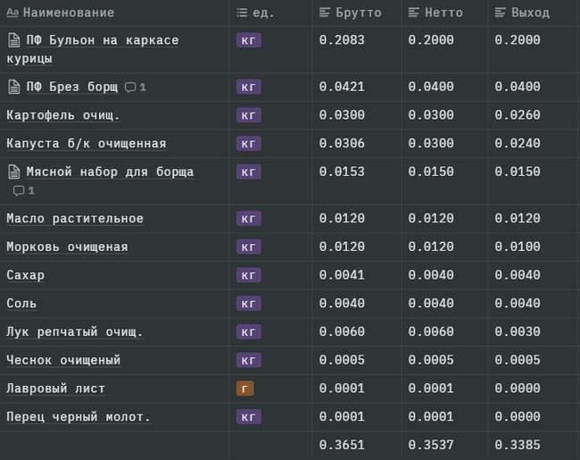The height and width of the screenshot is (460, 580).
Task: Click page icon of Мясной набор для борща
Action: [x=13, y=171]
